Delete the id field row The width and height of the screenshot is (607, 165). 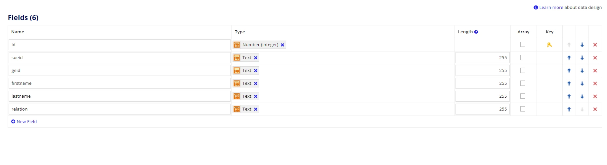click(595, 45)
